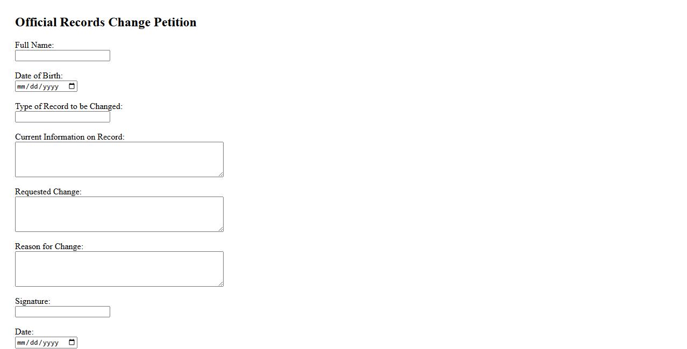Click inside the Reason for Change text area
The image size is (687, 349).
coord(119,269)
